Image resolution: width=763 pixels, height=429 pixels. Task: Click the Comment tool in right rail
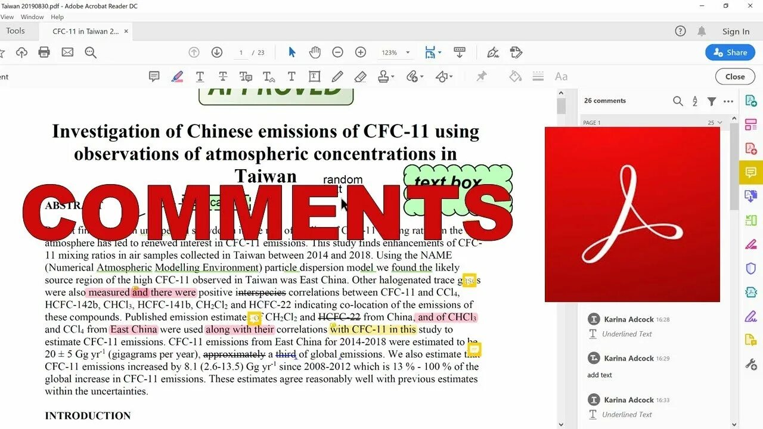click(x=750, y=173)
